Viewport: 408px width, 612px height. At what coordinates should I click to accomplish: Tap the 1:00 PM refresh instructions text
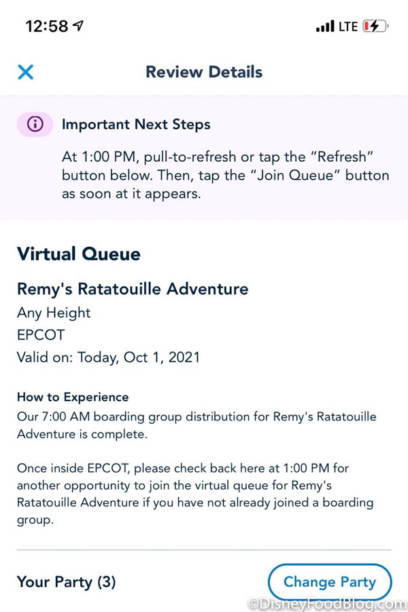pos(225,175)
